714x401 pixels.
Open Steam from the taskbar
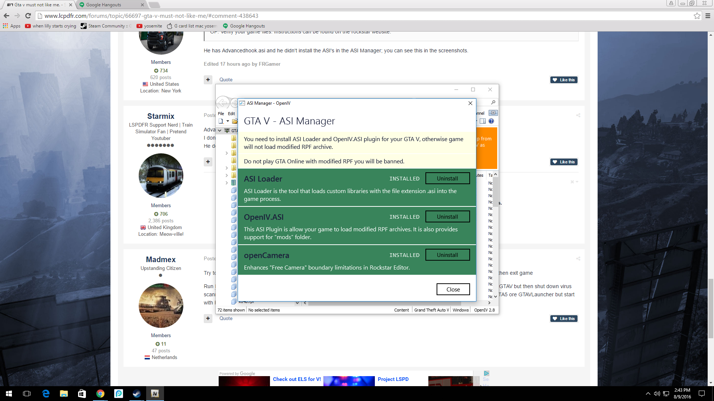(x=136, y=394)
